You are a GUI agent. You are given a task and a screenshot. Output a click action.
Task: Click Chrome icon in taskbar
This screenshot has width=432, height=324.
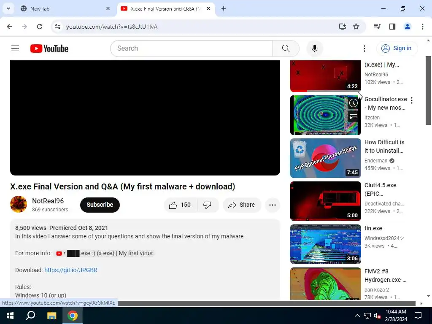pyautogui.click(x=73, y=316)
